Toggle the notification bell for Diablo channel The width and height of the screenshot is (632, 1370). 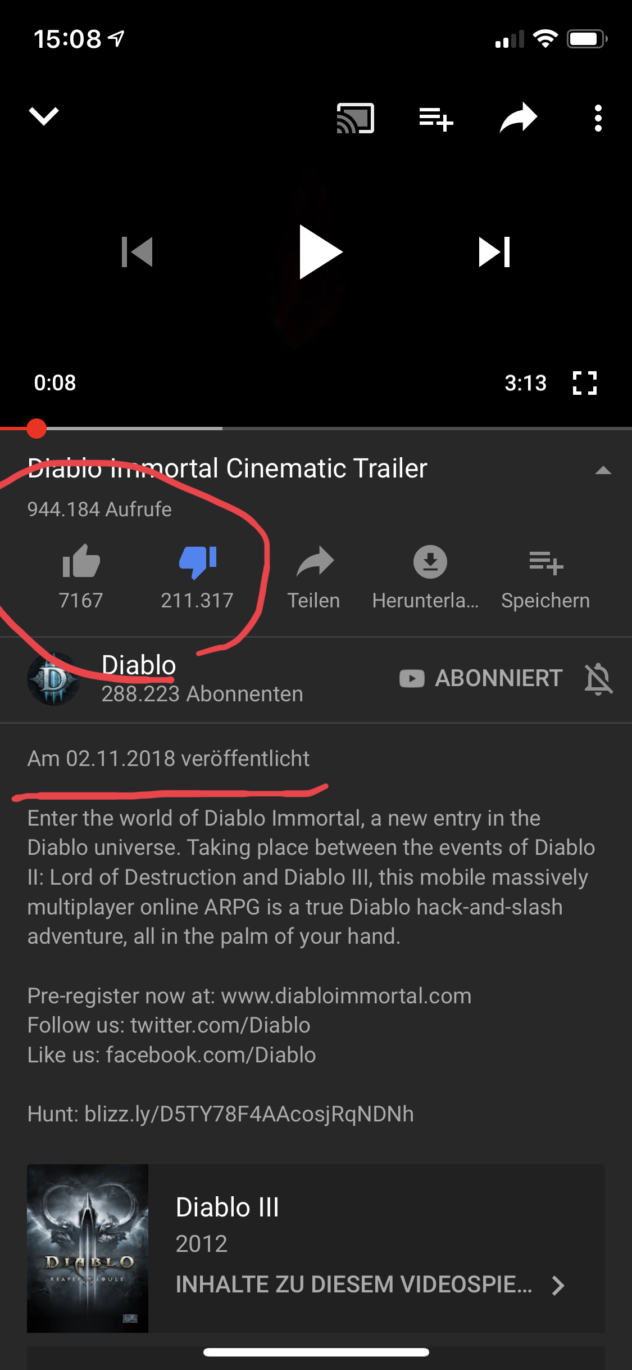pos(598,679)
